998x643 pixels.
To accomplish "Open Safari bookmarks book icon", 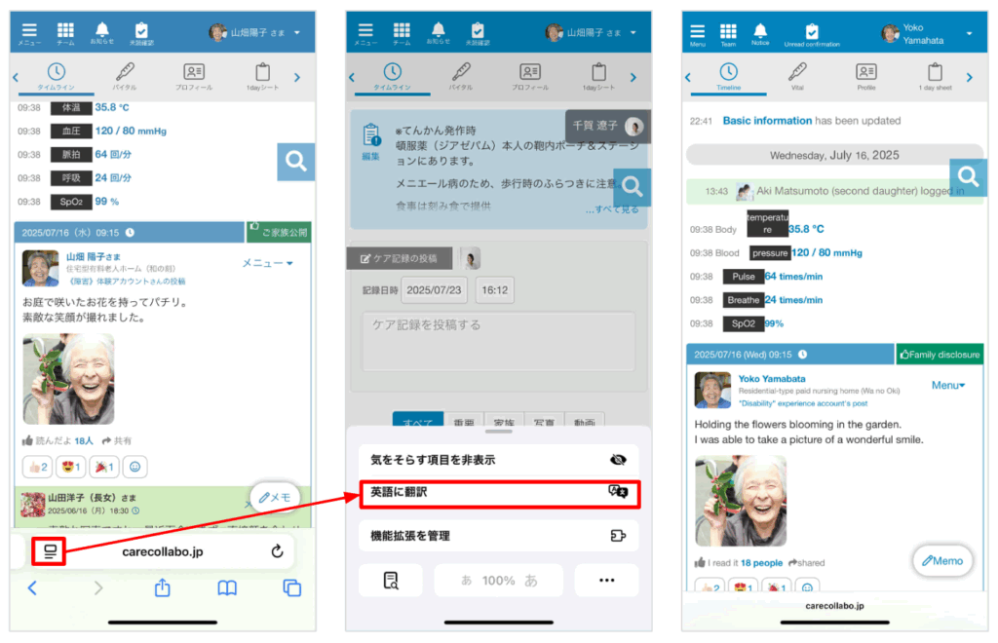I will (x=227, y=588).
